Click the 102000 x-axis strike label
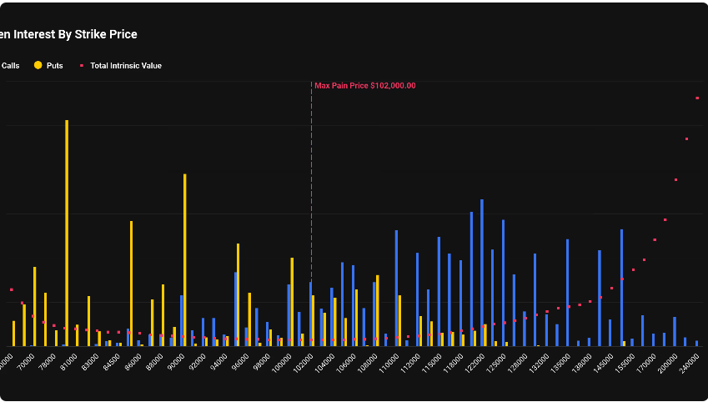Image resolution: width=708 pixels, height=402 pixels. pos(302,364)
